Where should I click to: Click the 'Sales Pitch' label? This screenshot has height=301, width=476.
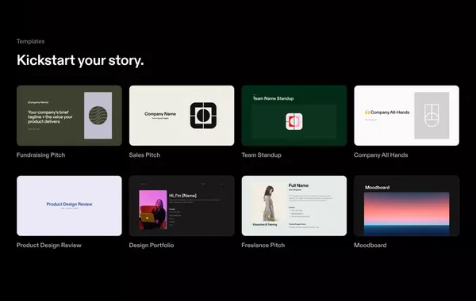pos(144,155)
